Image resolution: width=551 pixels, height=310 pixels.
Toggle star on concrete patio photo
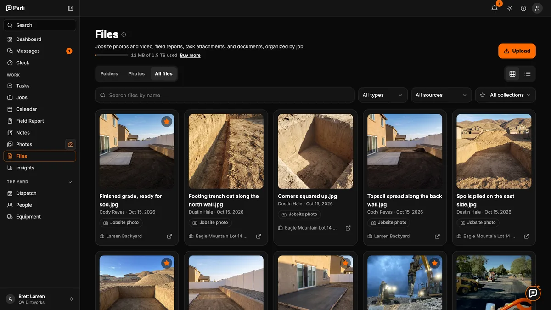(345, 263)
